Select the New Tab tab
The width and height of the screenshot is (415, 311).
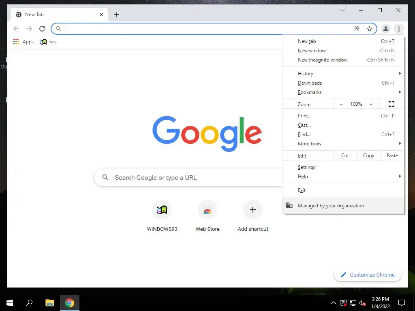(59, 15)
